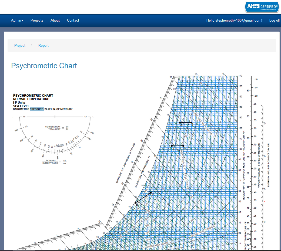Click the process line endpoint near 50% label
The image size is (281, 251).
tap(151, 193)
